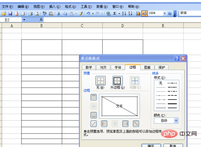201x147 pixels.
Task: Open the 数据 (Data) menu
Action: (x=102, y=6)
